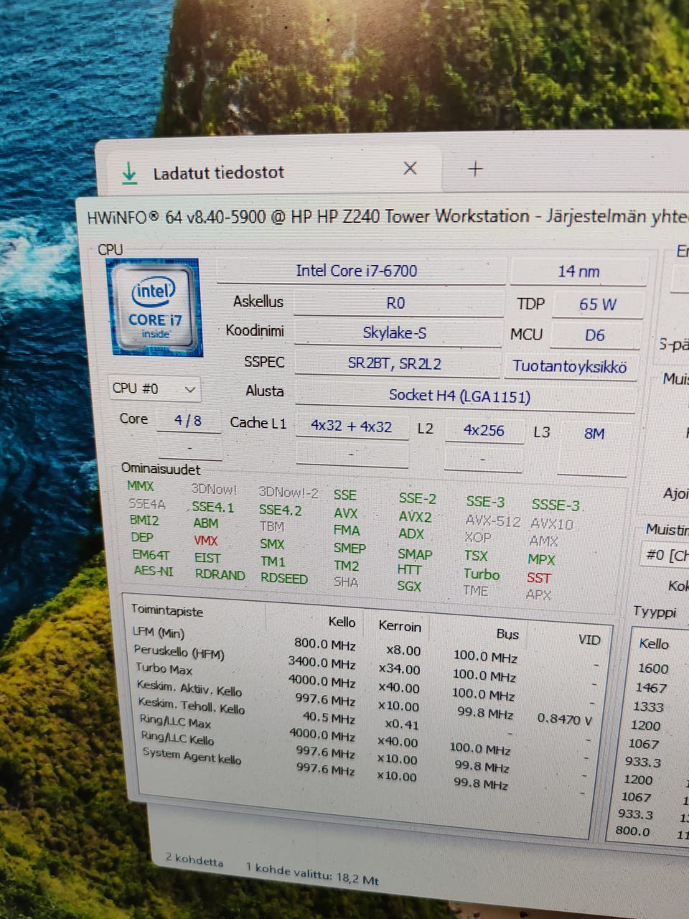Click the Intel Core i7 logo badge
The width and height of the screenshot is (689, 919).
(x=154, y=308)
